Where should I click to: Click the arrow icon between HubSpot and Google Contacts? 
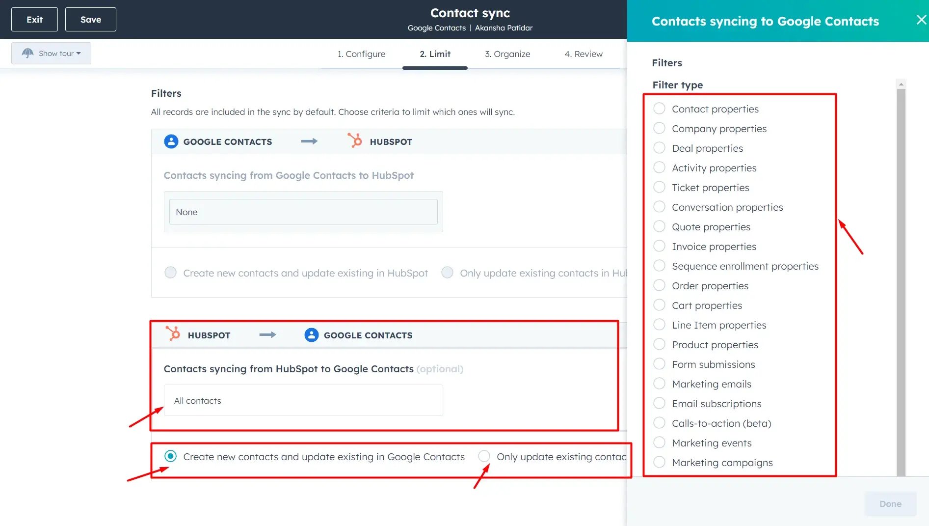267,335
